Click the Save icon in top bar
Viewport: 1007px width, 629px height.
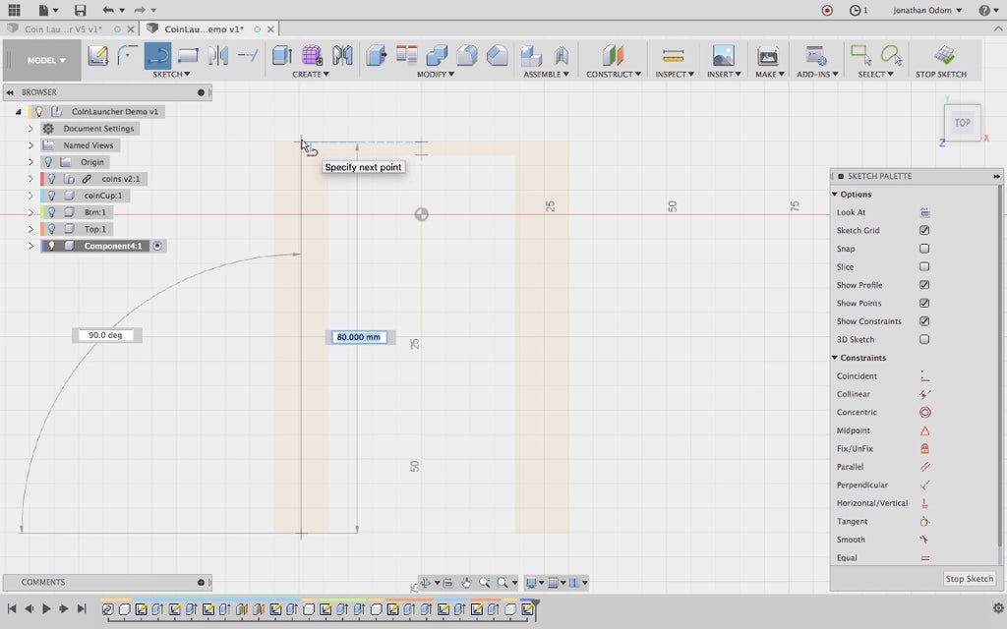(81, 10)
